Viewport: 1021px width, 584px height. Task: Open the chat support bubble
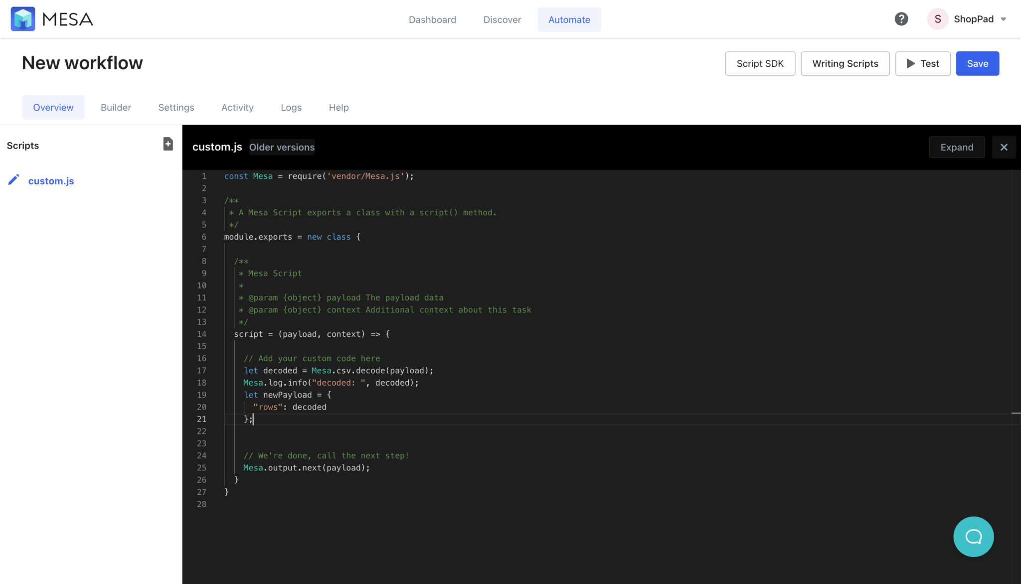[x=973, y=537]
